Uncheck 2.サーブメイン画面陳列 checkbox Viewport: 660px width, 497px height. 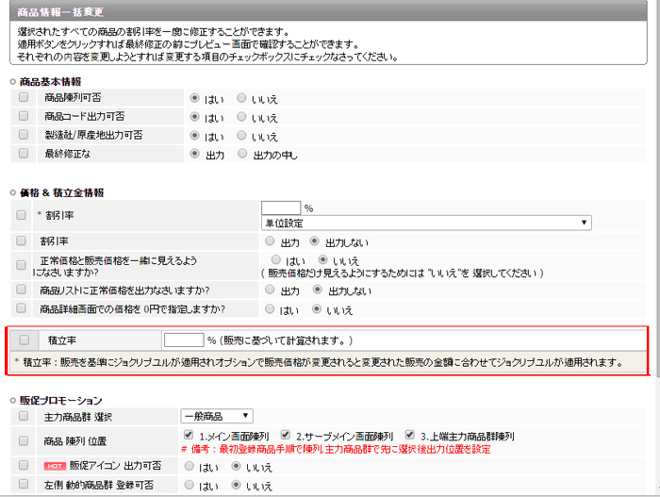point(286,436)
